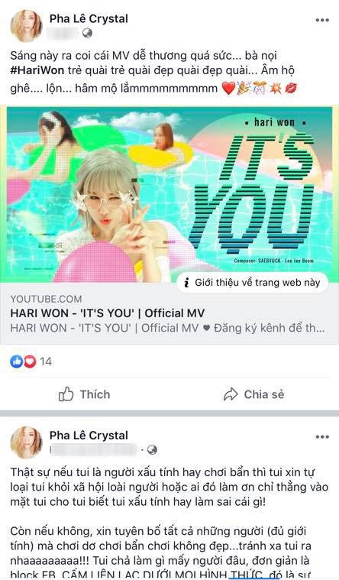Click the blue Like reaction icon

click(x=17, y=361)
